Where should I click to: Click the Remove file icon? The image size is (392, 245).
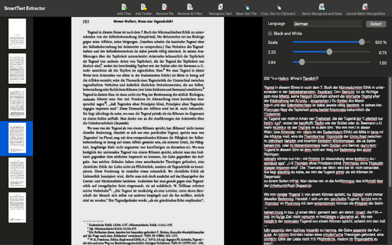[165, 7]
